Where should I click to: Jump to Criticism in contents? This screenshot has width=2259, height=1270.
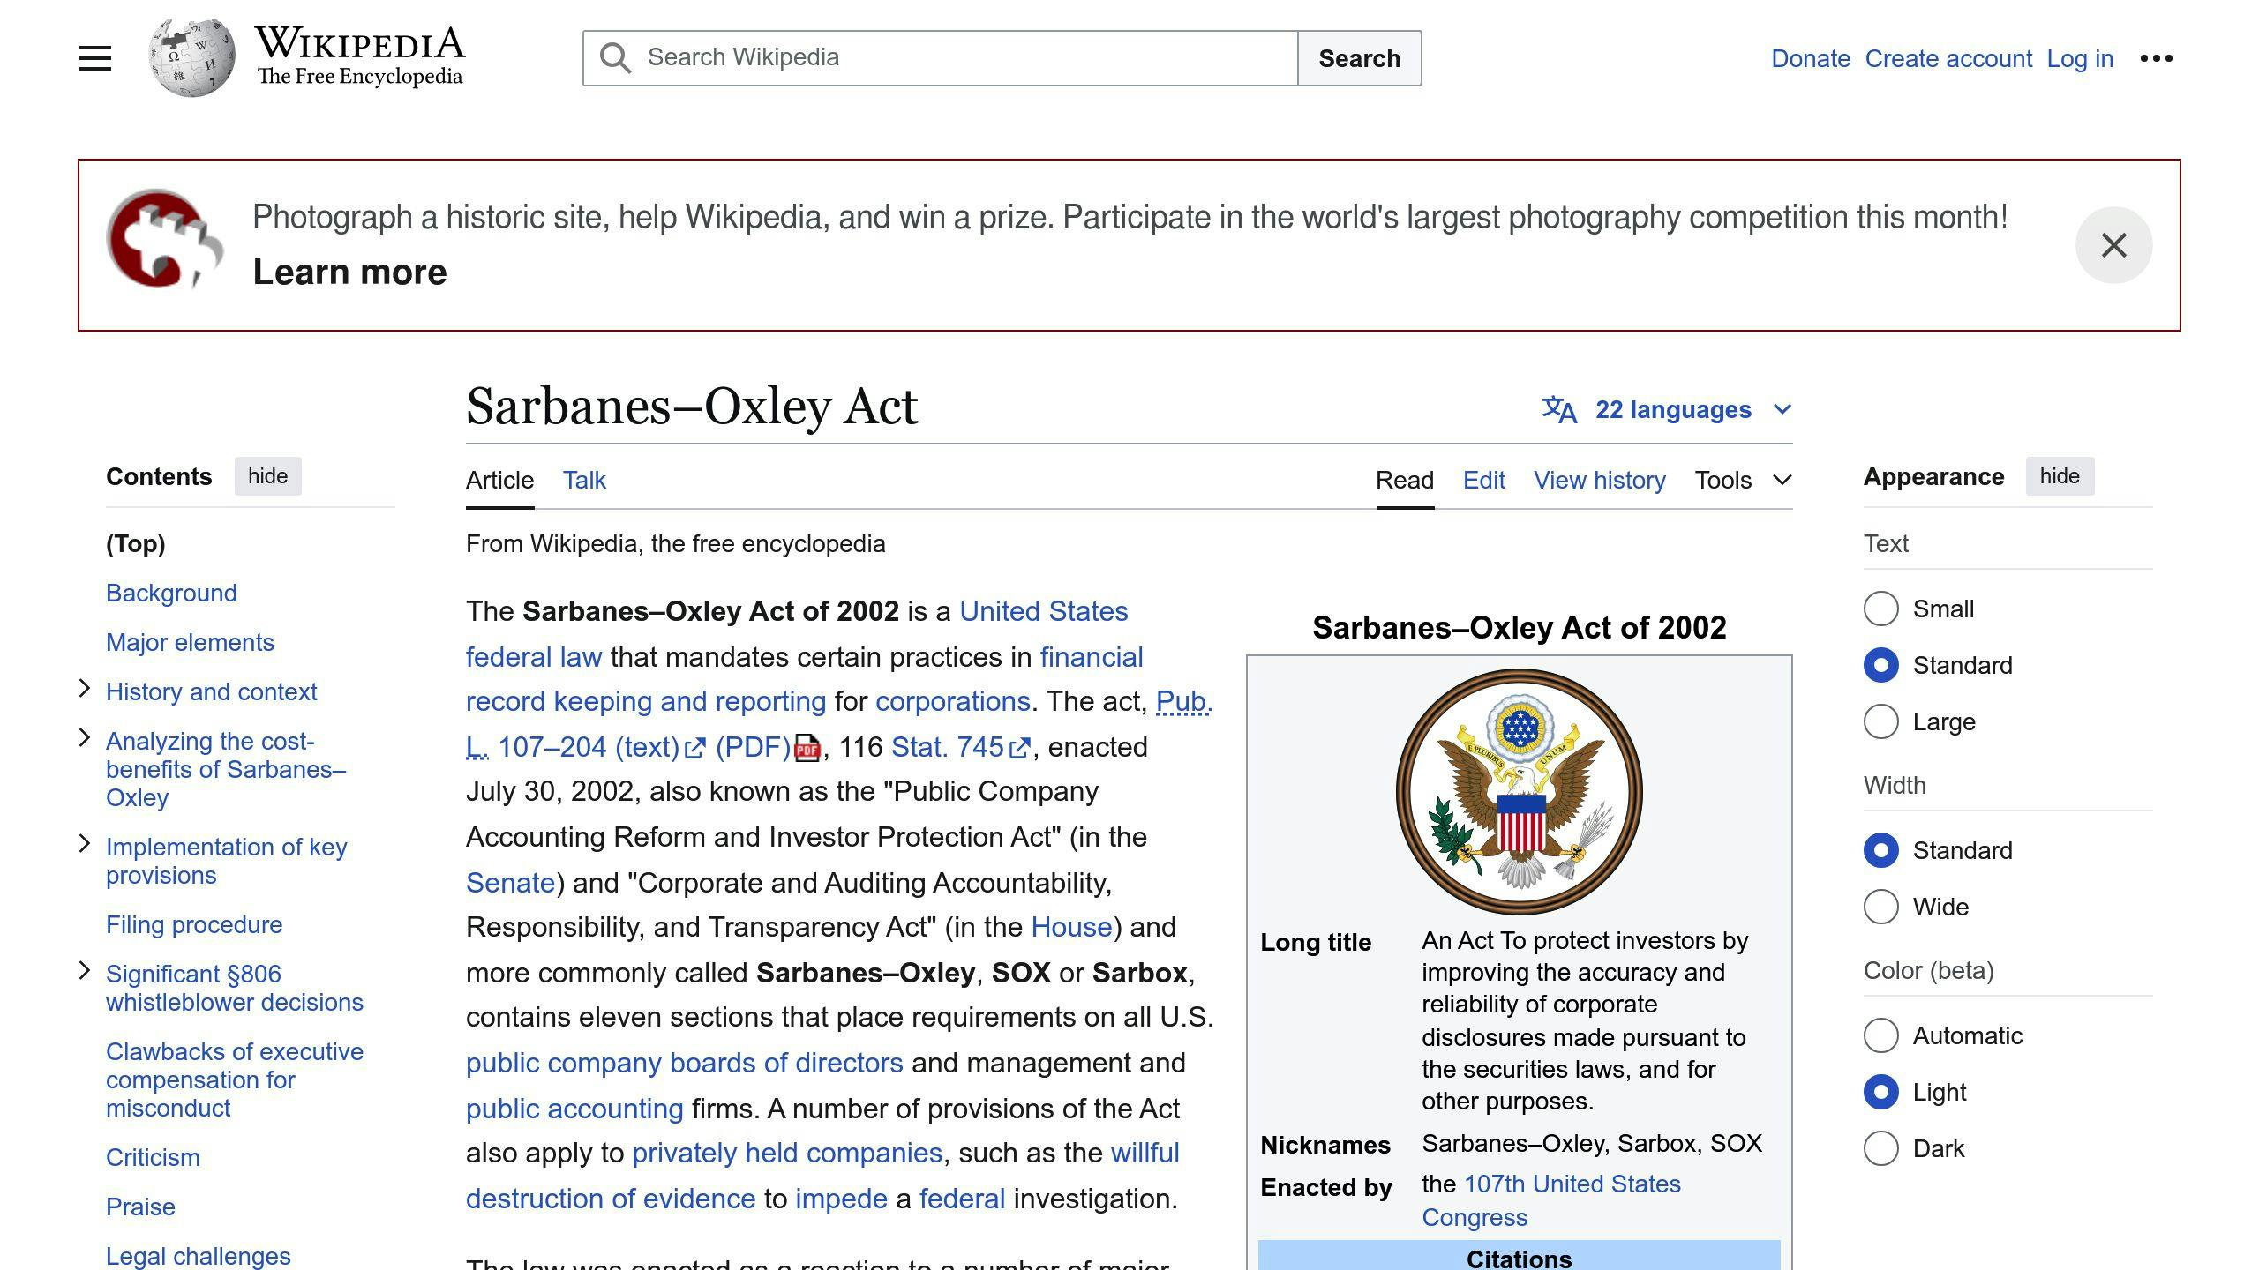(153, 1157)
